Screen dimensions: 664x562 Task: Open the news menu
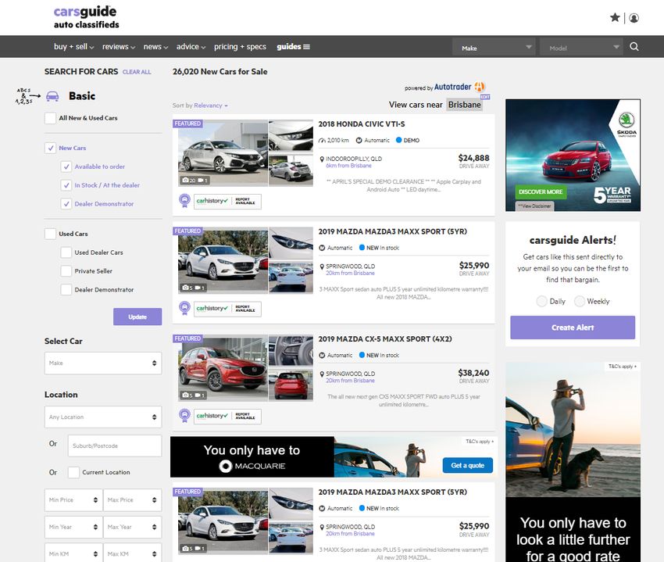click(x=155, y=47)
